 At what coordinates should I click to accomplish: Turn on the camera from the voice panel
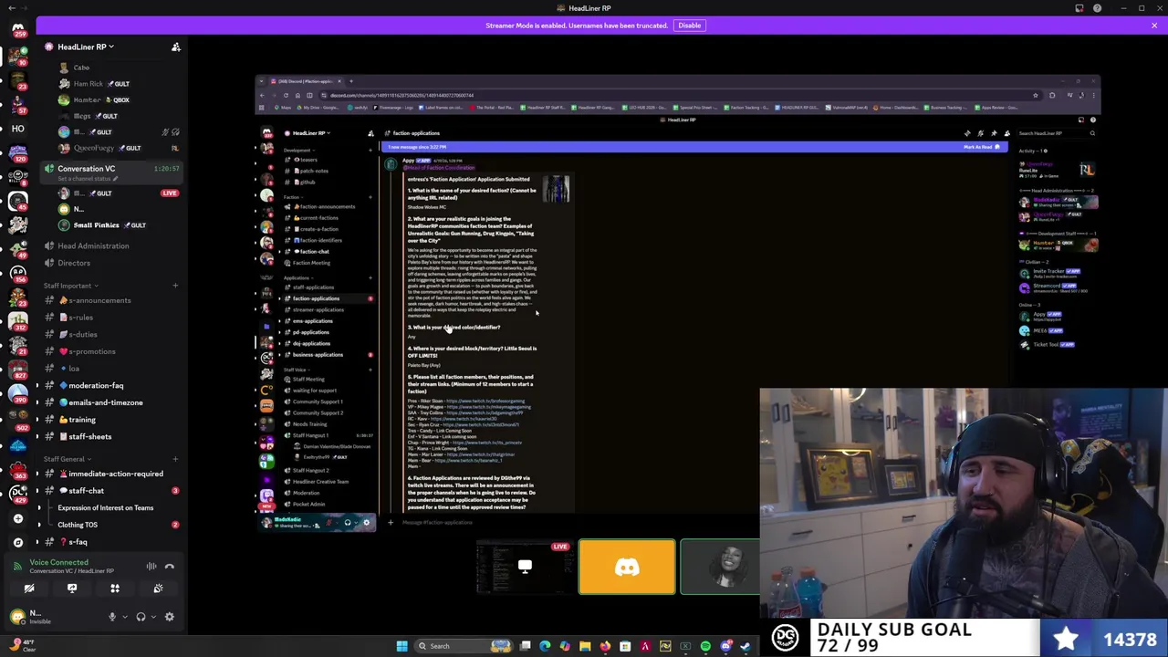click(x=28, y=589)
